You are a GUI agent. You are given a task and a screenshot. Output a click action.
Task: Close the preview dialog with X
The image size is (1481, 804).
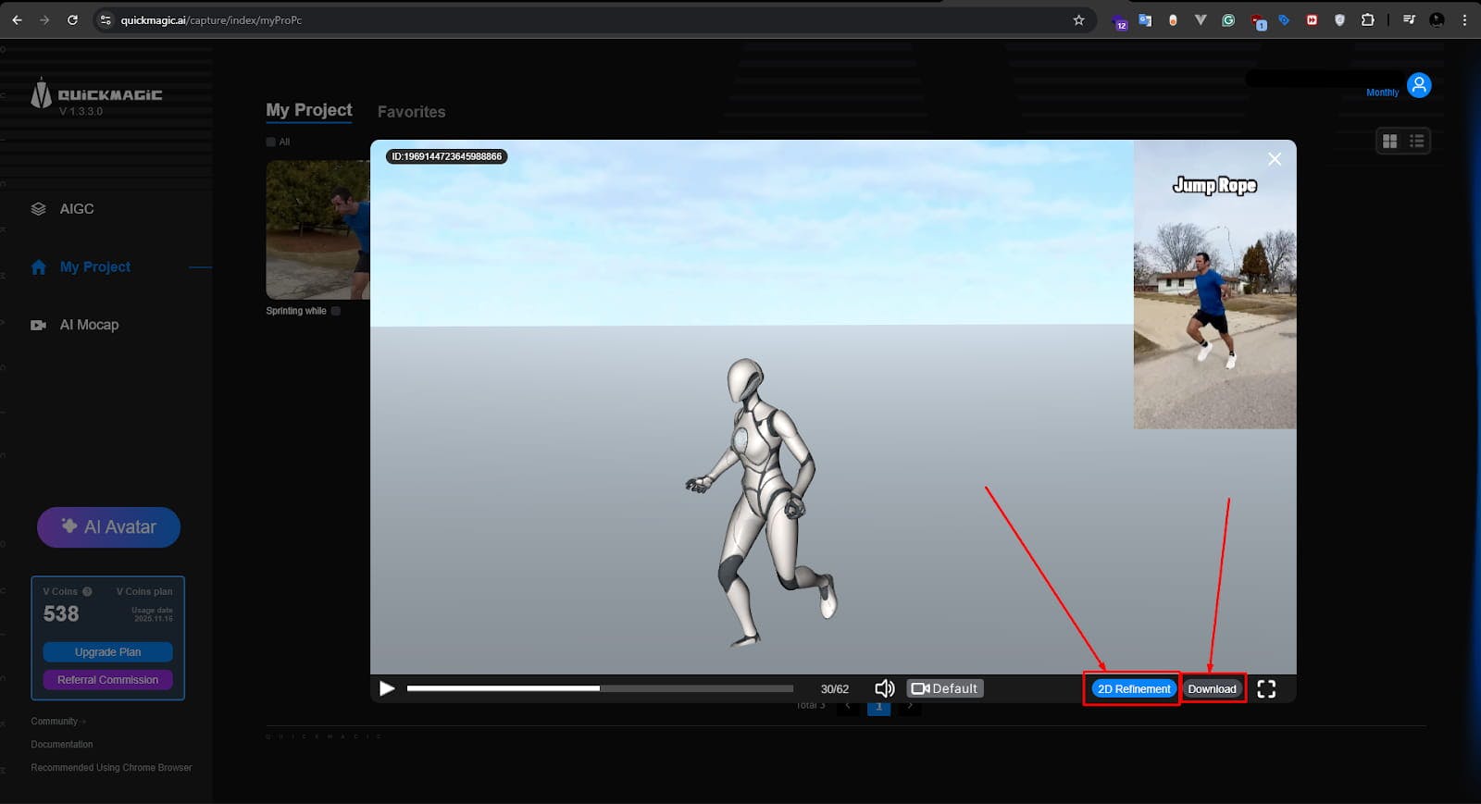tap(1275, 159)
